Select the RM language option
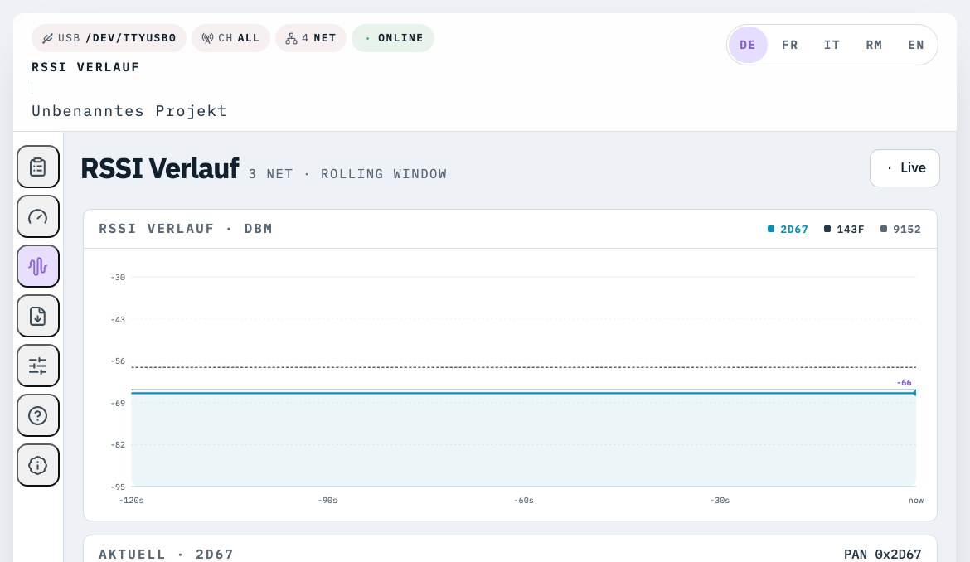 click(874, 45)
